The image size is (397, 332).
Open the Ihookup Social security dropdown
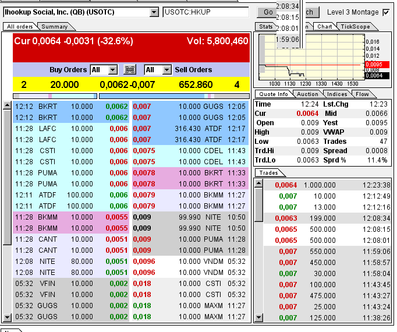pyautogui.click(x=154, y=12)
